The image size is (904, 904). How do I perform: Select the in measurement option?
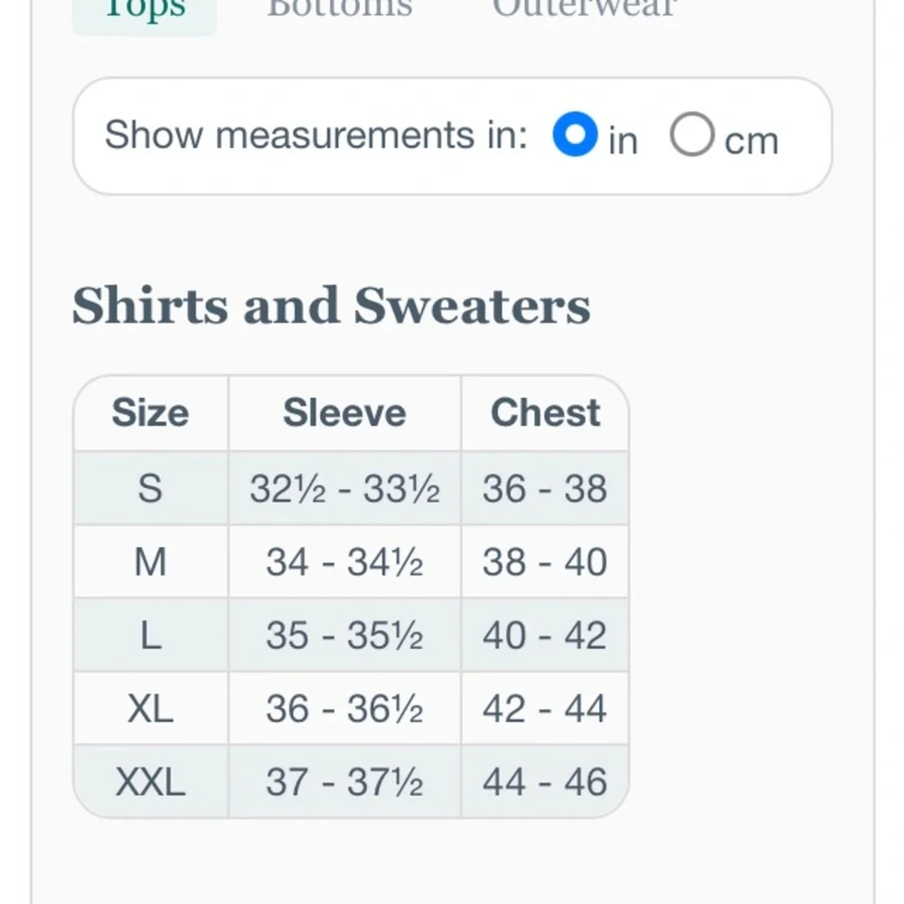tap(575, 136)
